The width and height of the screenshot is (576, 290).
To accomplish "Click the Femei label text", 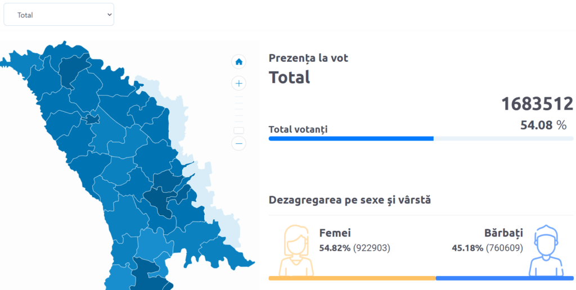I will [335, 233].
